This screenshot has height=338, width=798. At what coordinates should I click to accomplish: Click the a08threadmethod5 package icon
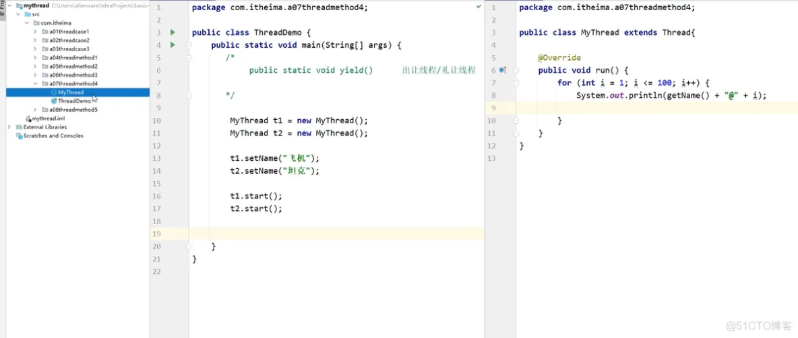click(44, 110)
